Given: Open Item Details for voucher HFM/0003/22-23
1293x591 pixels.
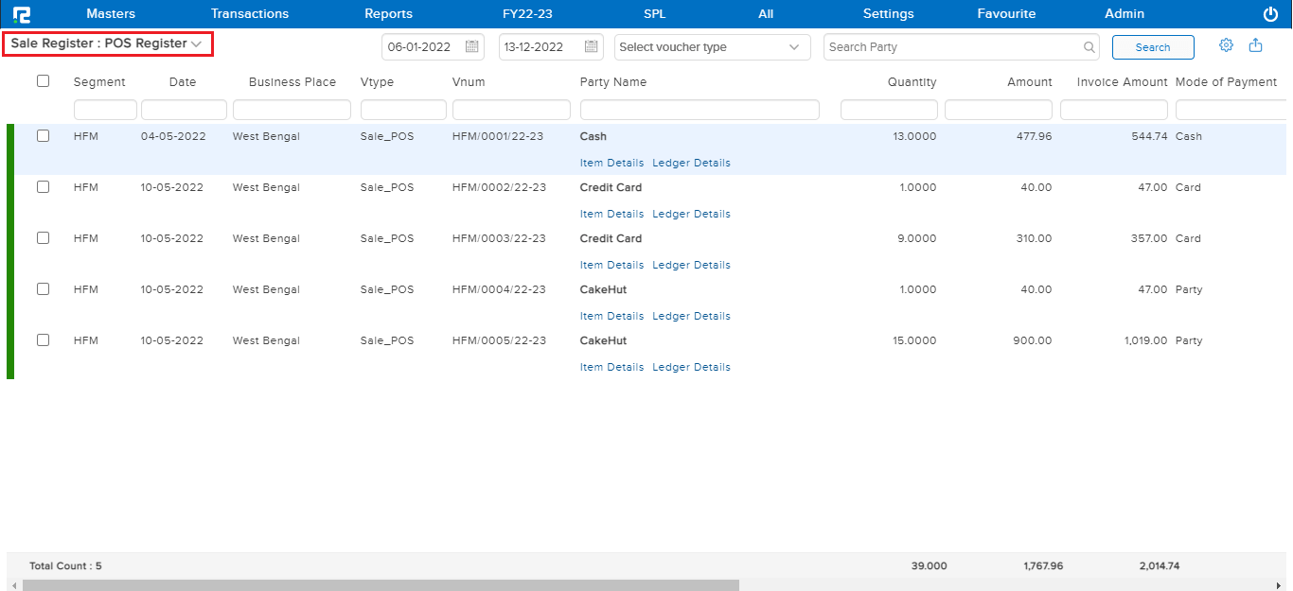Looking at the screenshot, I should click(x=611, y=265).
